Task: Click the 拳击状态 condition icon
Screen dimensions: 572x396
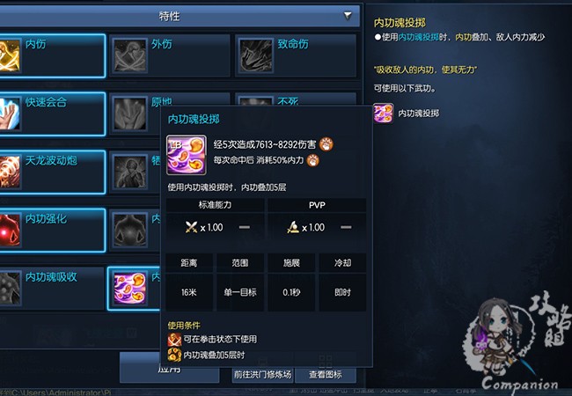Action: point(174,339)
